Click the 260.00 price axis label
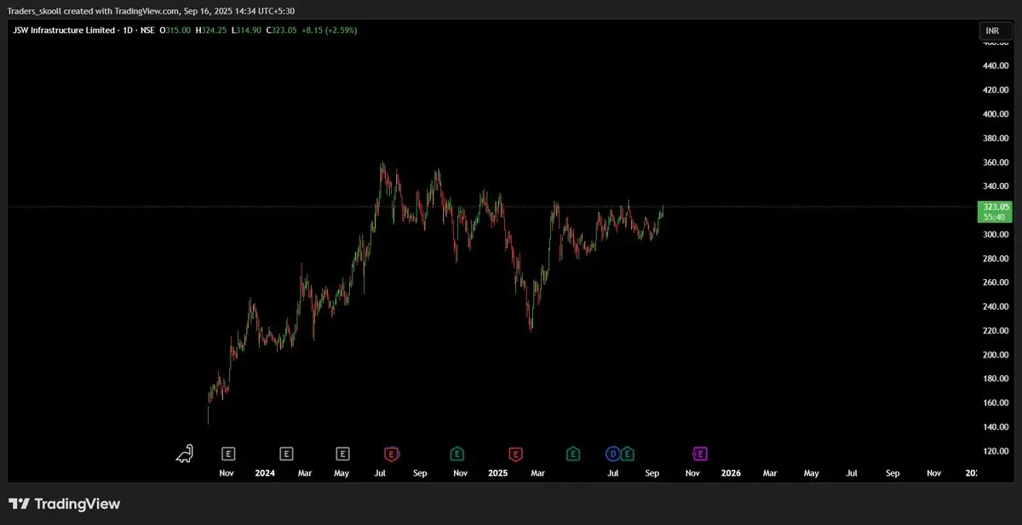The width and height of the screenshot is (1022, 525). click(x=996, y=282)
